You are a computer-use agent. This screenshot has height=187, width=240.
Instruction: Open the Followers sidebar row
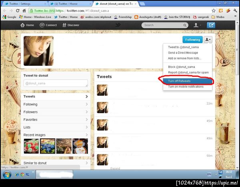point(56,112)
